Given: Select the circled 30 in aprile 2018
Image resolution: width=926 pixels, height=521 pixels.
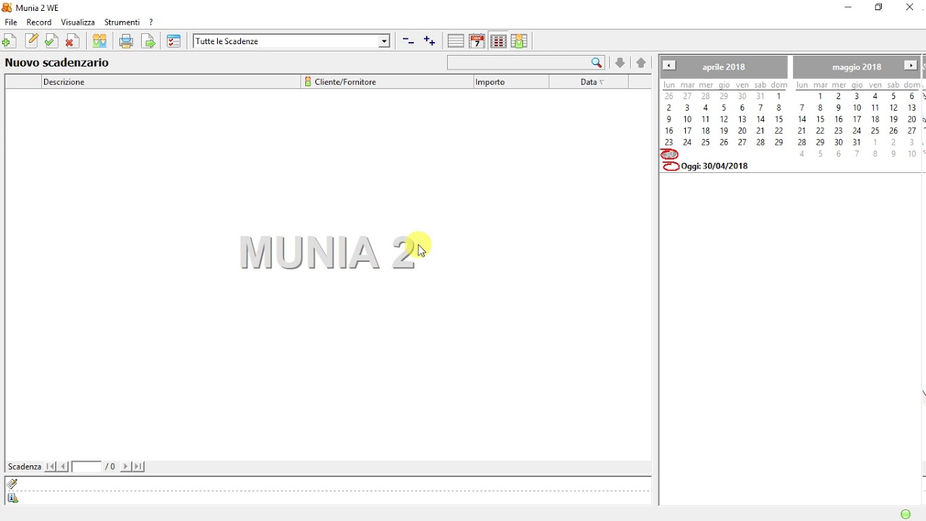Looking at the screenshot, I should [669, 154].
